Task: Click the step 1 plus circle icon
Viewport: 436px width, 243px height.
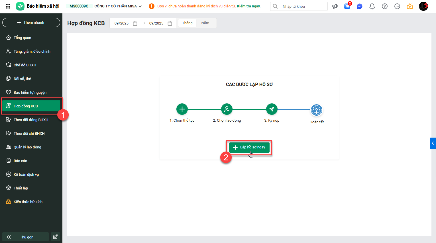Action: click(182, 109)
